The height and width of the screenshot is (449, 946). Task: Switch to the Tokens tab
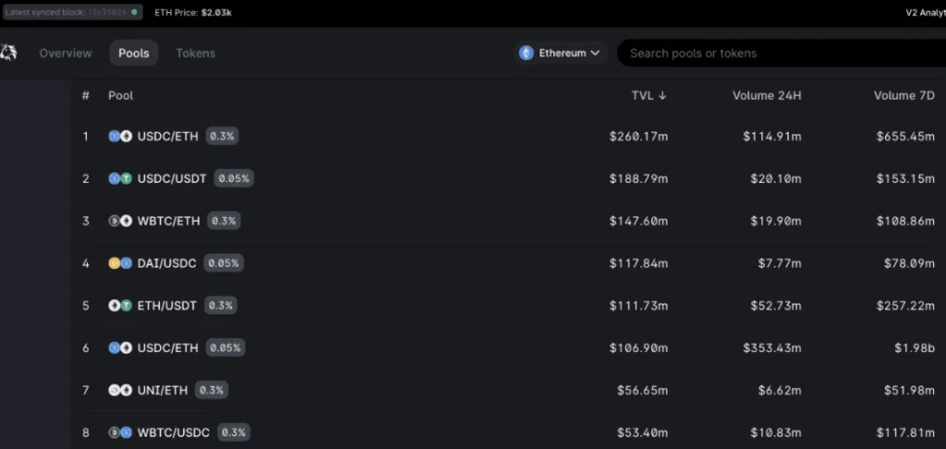pos(196,53)
